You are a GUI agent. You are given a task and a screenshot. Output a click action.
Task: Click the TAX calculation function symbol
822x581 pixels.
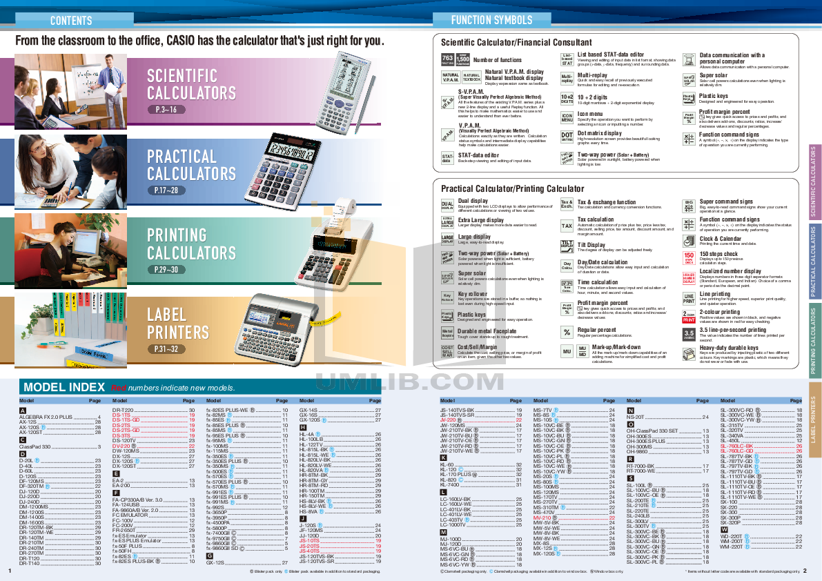tap(565, 225)
